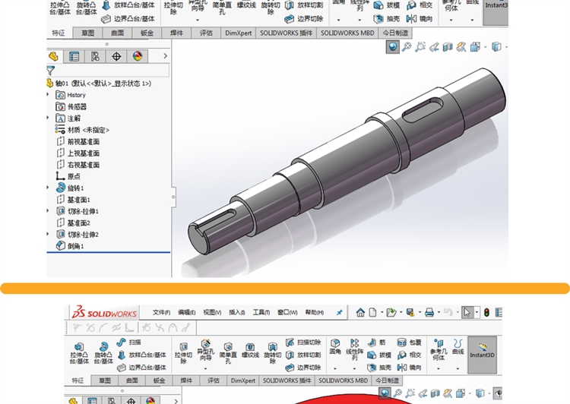Click the Home icon in lower window toolbar
Screen dimensions: 570x404
[360, 312]
